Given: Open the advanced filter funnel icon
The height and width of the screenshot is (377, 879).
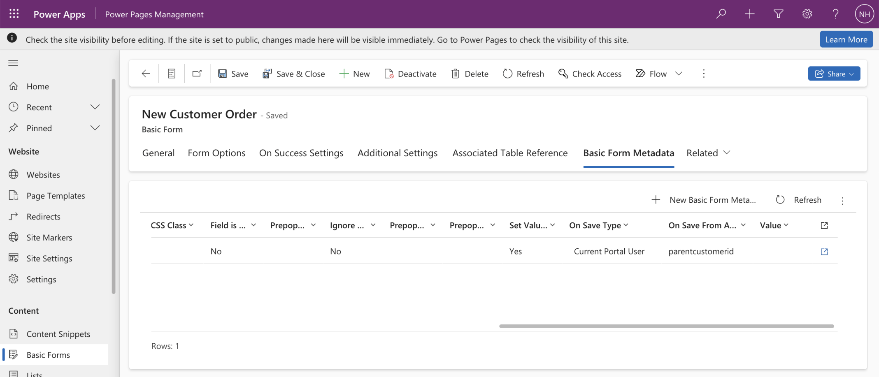Looking at the screenshot, I should click(778, 14).
